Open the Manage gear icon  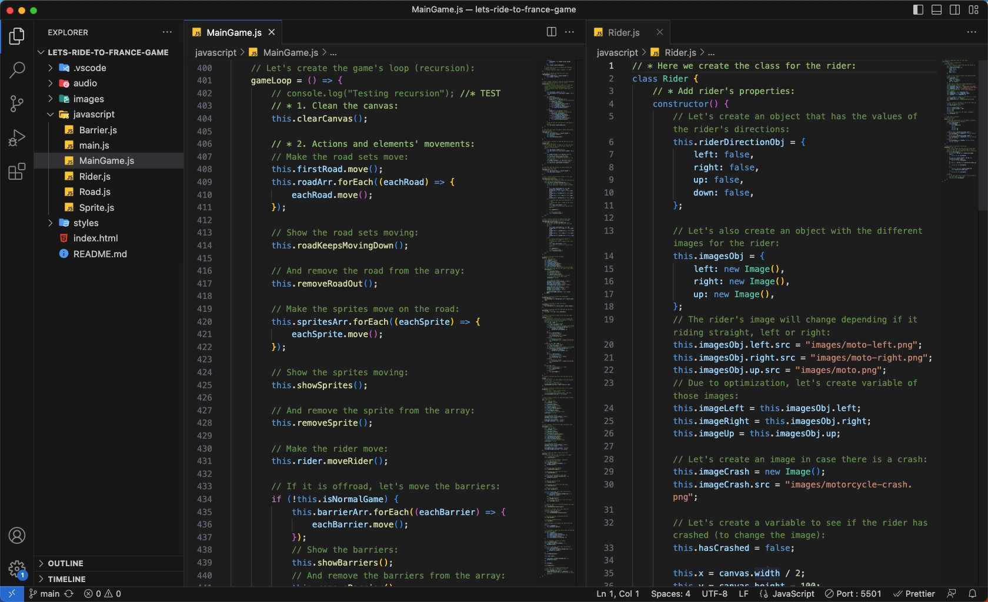tap(17, 569)
